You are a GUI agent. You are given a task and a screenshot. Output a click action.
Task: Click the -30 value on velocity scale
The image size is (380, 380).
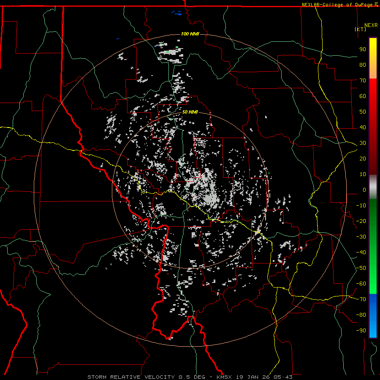pyautogui.click(x=361, y=237)
